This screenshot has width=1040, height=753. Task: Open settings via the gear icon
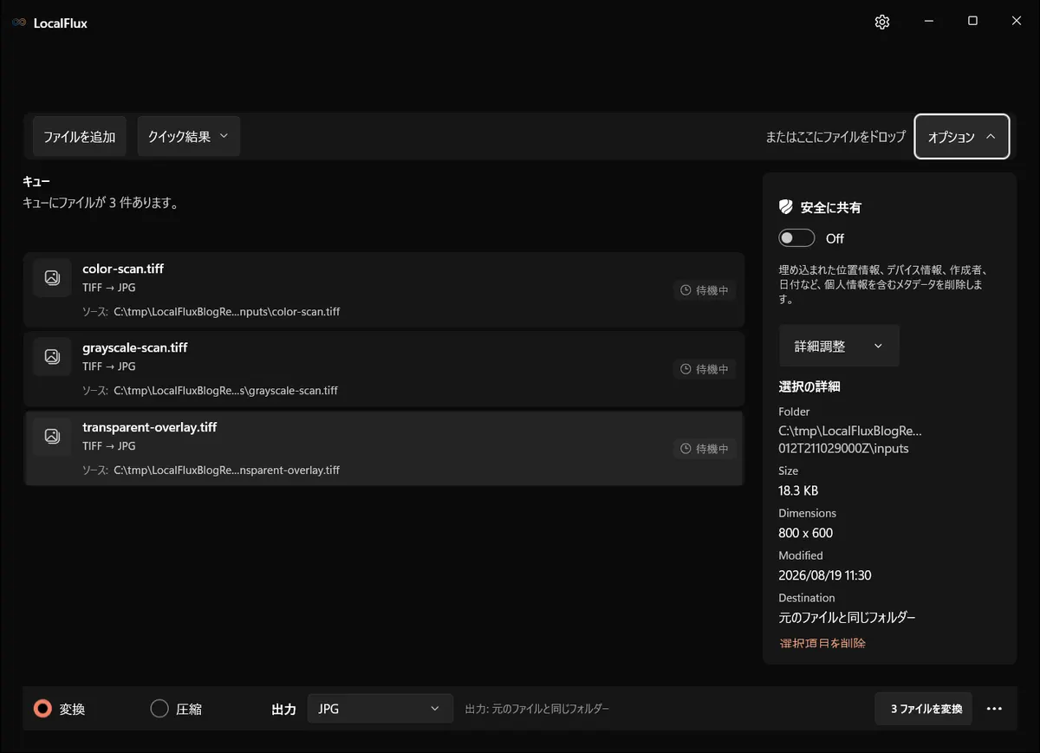882,23
